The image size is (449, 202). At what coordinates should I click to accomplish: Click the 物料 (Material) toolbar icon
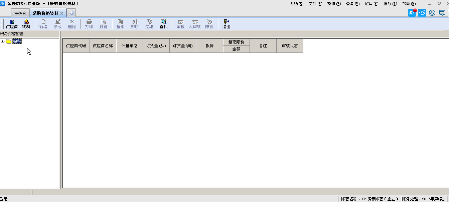point(26,24)
